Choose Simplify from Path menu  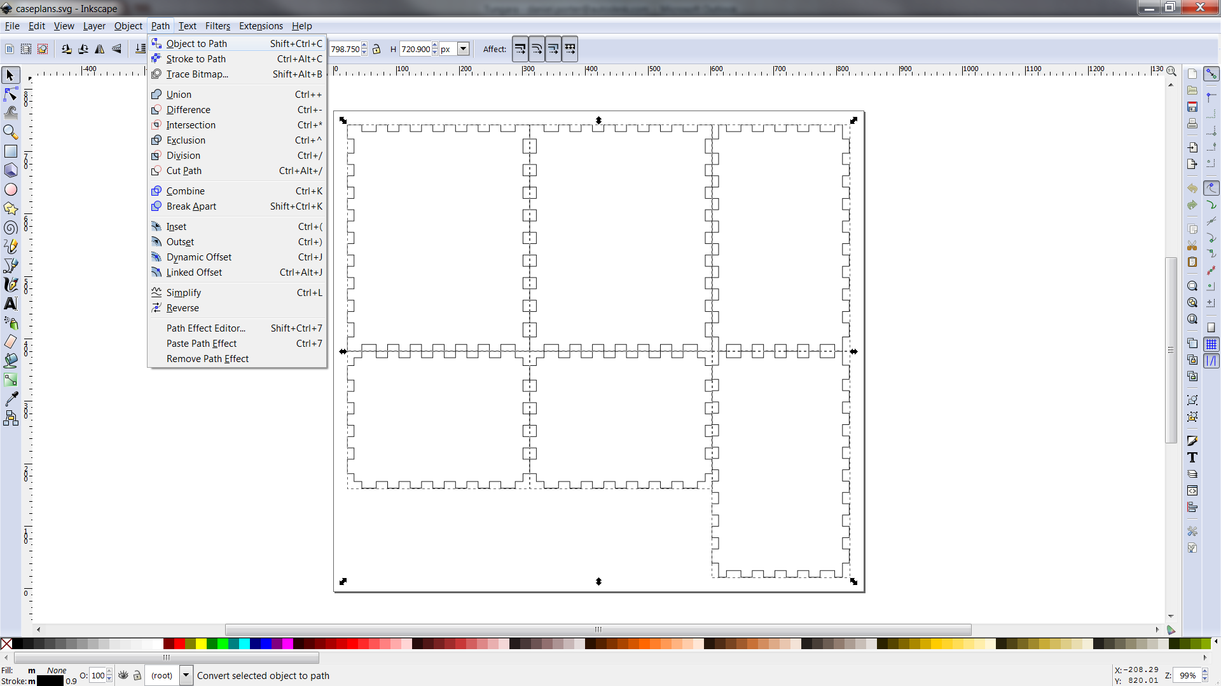click(237, 293)
